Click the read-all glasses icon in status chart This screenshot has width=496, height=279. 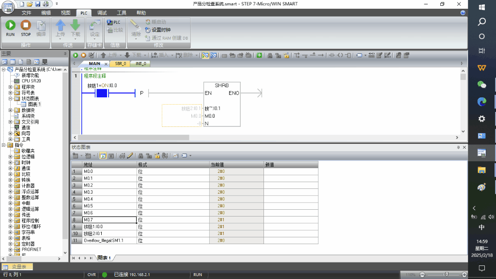[x=122, y=155]
